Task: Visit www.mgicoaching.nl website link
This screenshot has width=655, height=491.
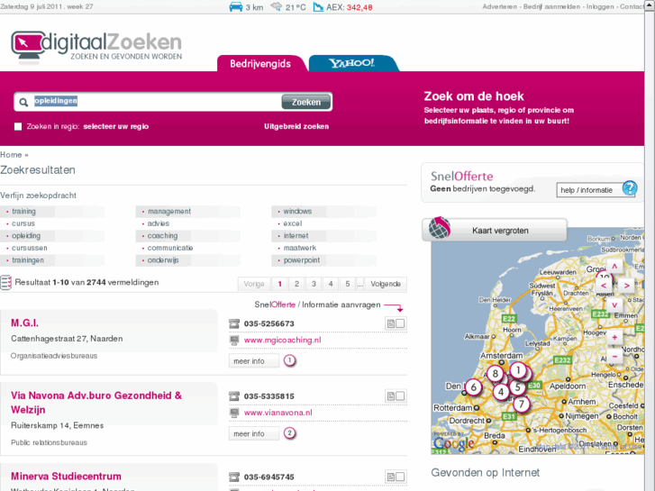Action: tap(283, 341)
